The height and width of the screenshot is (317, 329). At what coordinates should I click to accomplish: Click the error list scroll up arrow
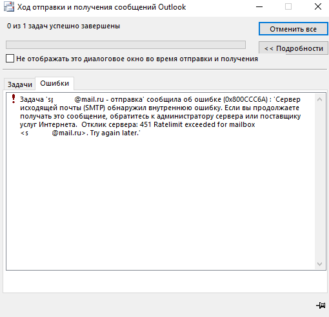pos(319,99)
